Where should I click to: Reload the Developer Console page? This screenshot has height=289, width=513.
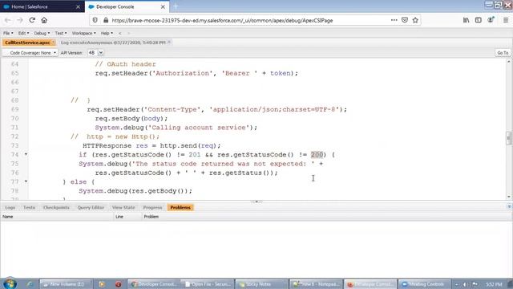coord(32,20)
